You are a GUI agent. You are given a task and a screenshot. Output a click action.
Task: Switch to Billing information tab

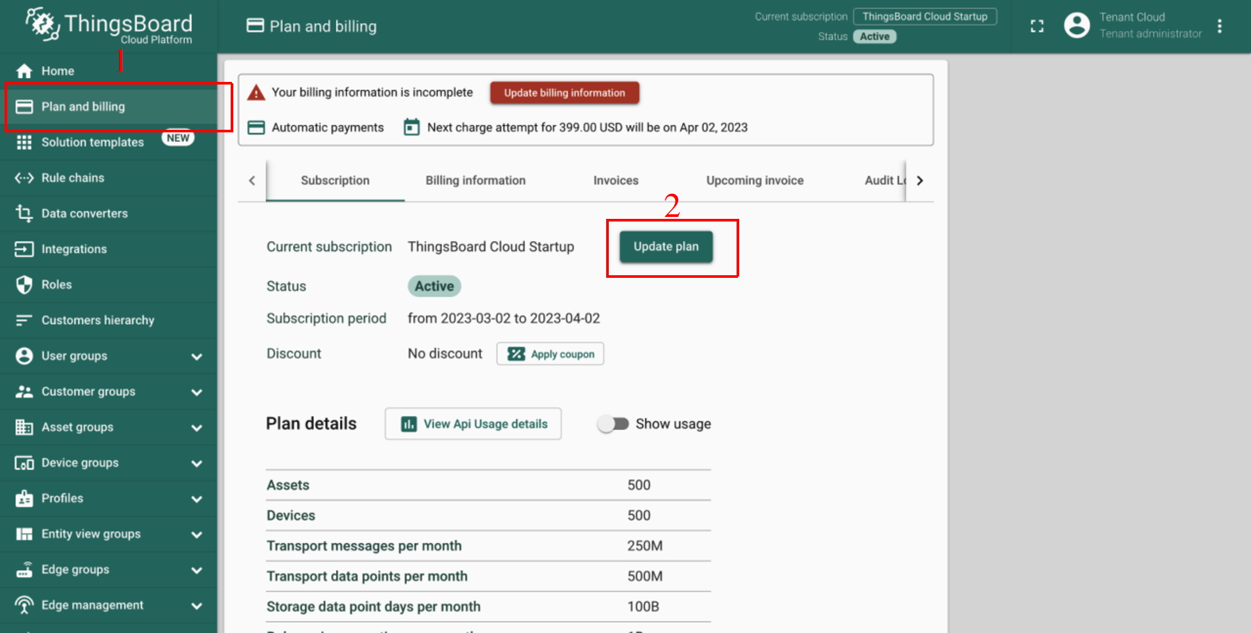coord(475,180)
